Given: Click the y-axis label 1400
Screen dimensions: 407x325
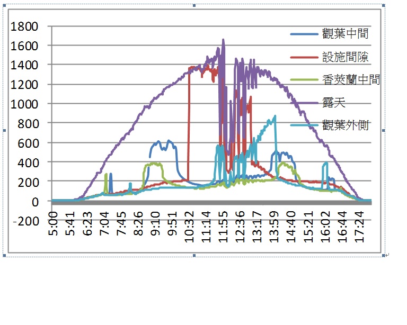Looking at the screenshot, I should (24, 65).
